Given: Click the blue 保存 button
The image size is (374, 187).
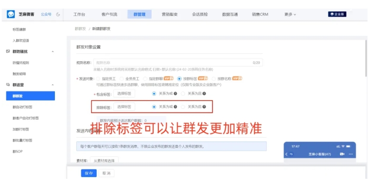Looking at the screenshot, I should click(x=89, y=173).
